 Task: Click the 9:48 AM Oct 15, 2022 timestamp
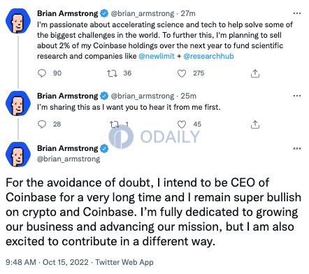pyautogui.click(x=47, y=262)
